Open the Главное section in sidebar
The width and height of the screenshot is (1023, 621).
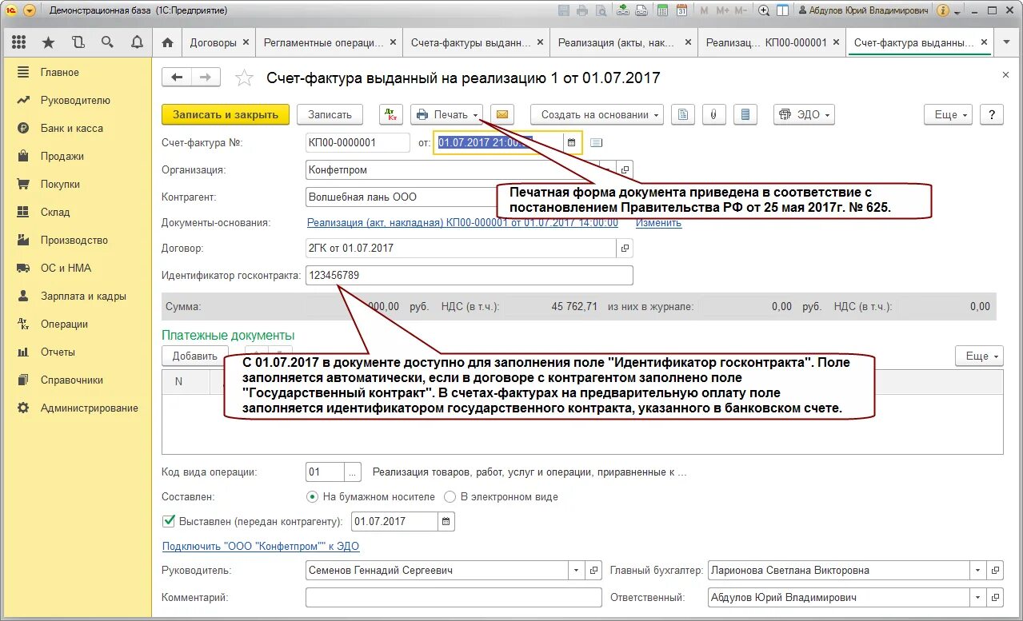pyautogui.click(x=60, y=72)
